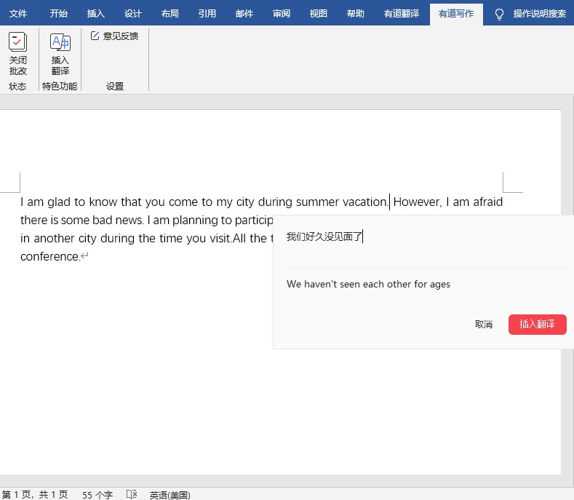Switch to the 视图 ribbon tab

point(319,14)
